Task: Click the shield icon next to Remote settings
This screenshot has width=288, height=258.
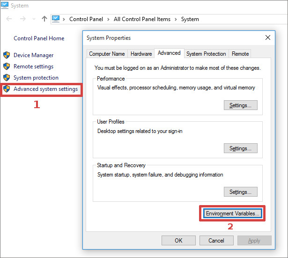Action: (x=7, y=66)
